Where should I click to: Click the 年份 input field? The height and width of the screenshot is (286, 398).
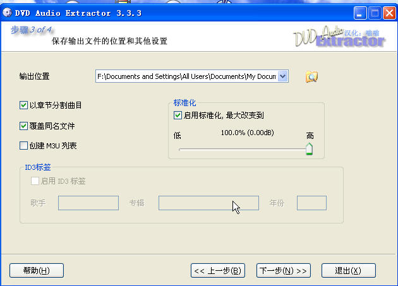pyautogui.click(x=311, y=203)
